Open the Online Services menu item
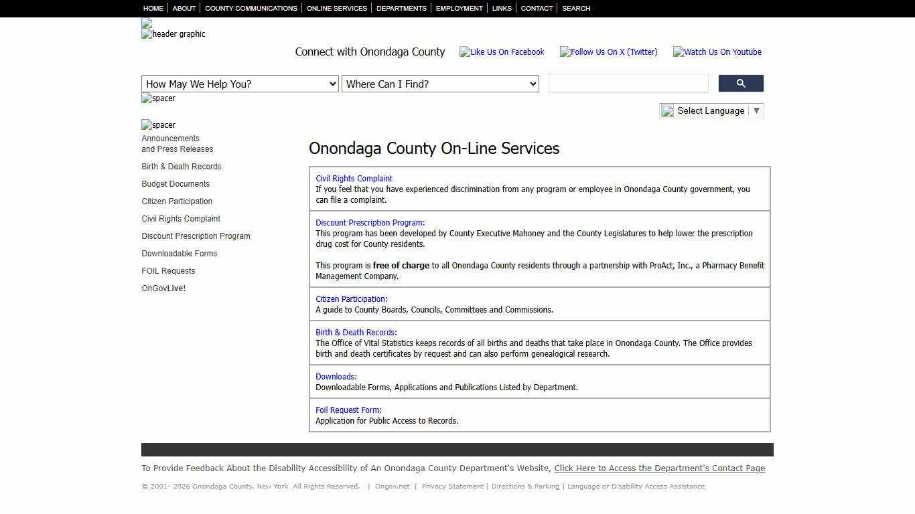Viewport: 915px width, 514px height. pos(336,9)
